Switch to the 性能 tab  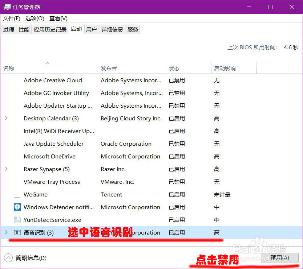(24, 29)
